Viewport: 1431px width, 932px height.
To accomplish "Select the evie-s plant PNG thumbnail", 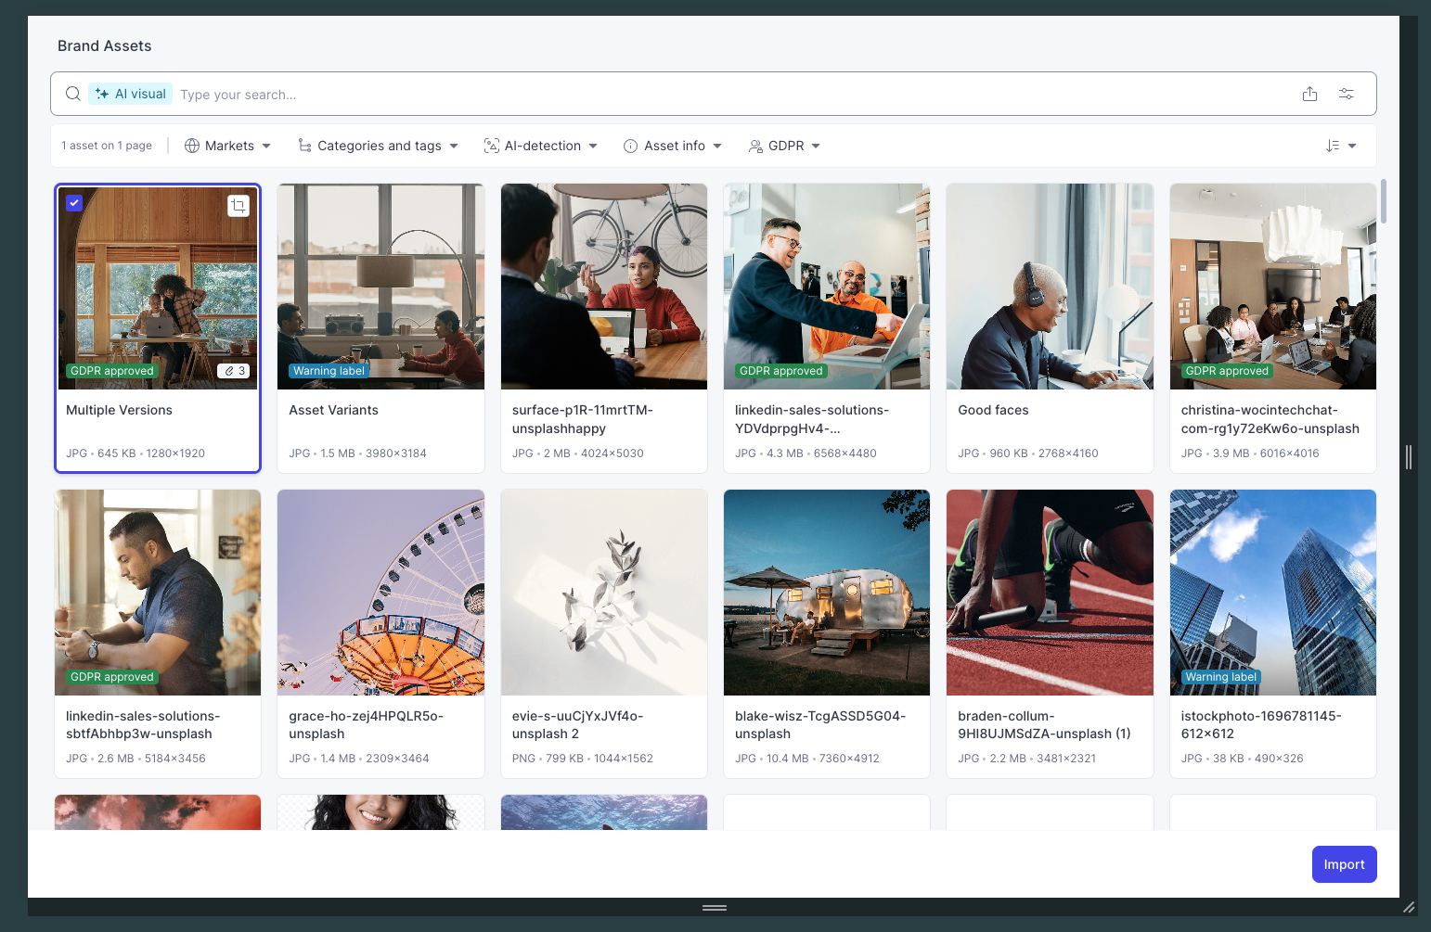I will [x=604, y=593].
